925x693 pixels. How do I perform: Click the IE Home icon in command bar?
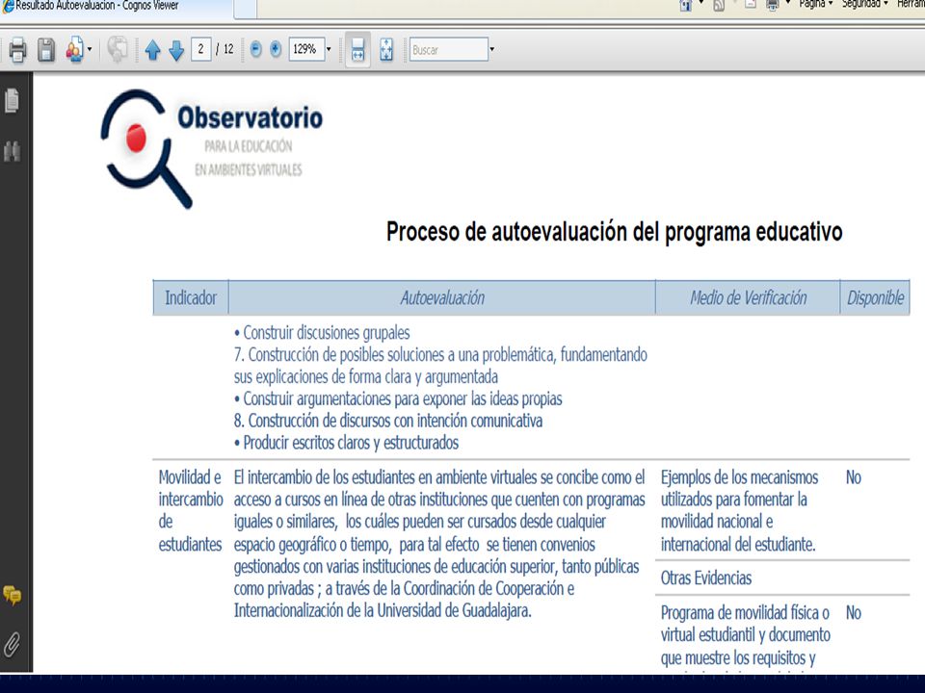tap(686, 6)
